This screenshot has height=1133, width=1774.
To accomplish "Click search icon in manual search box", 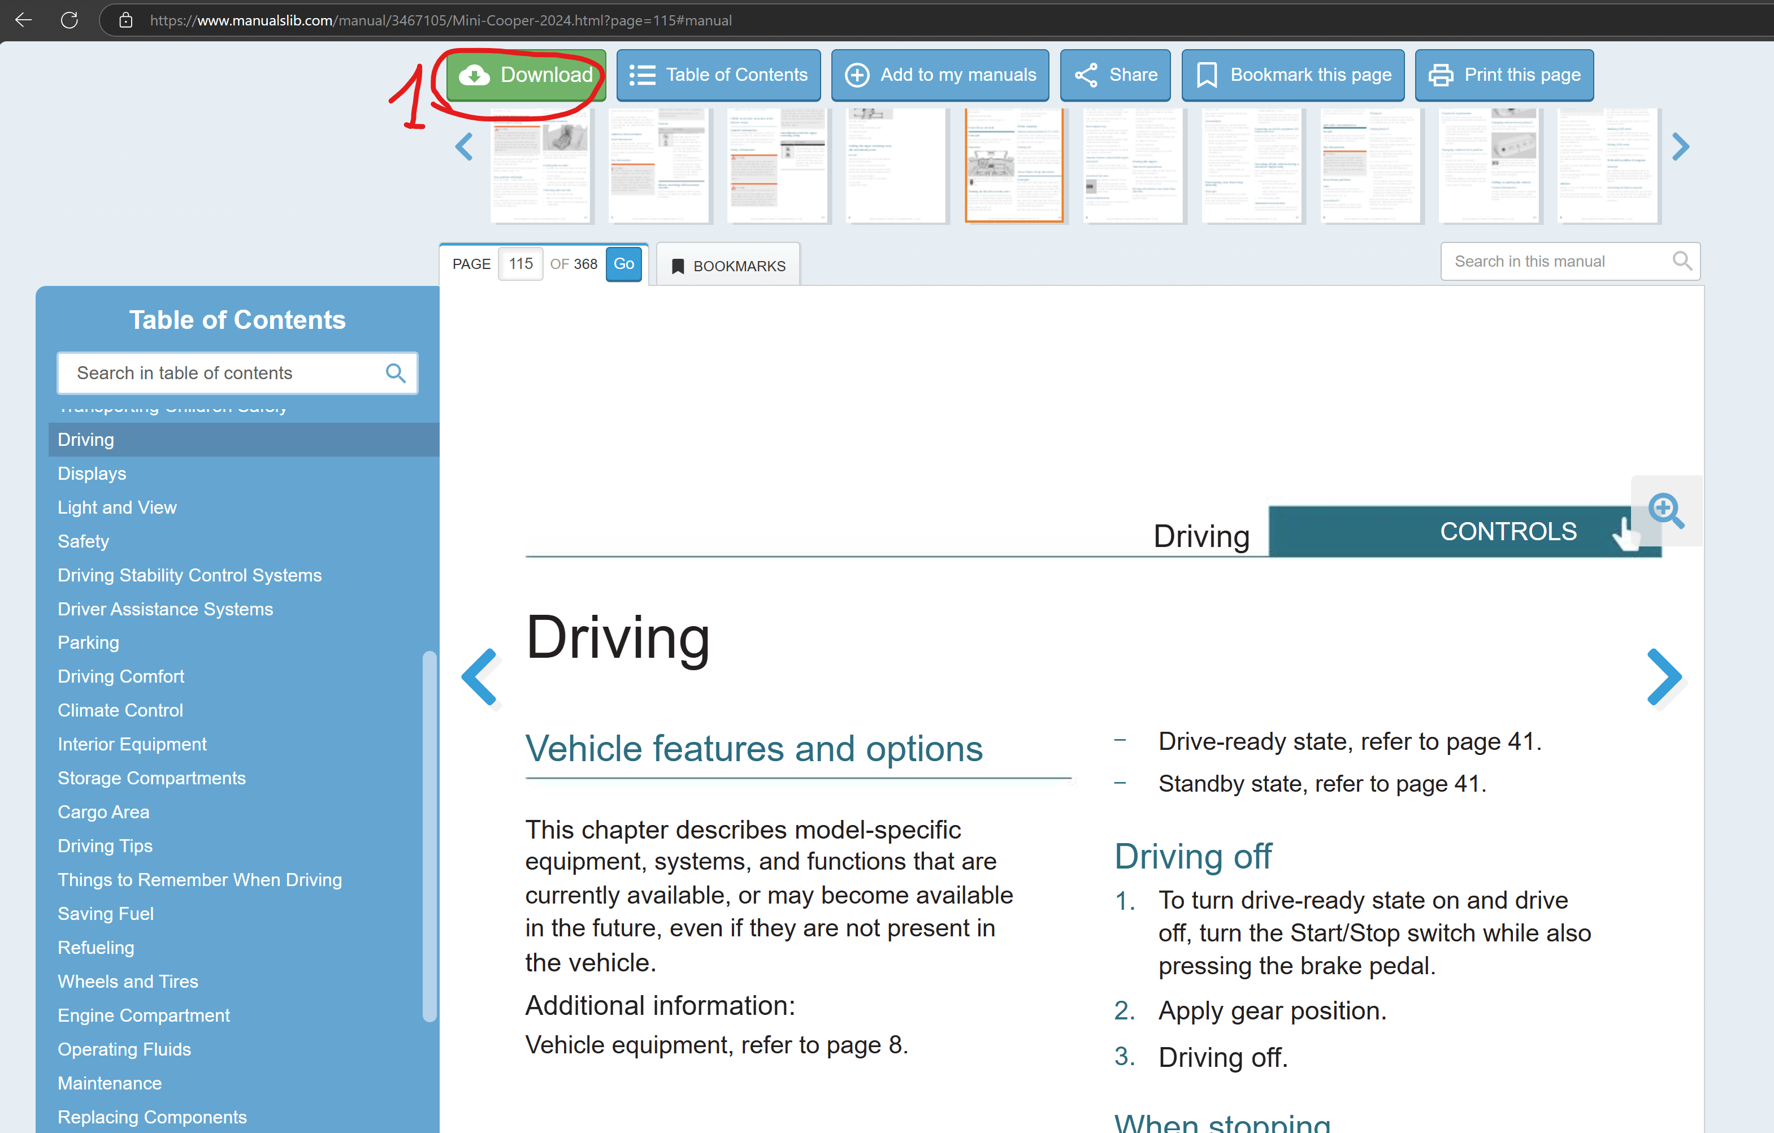I will click(1681, 261).
